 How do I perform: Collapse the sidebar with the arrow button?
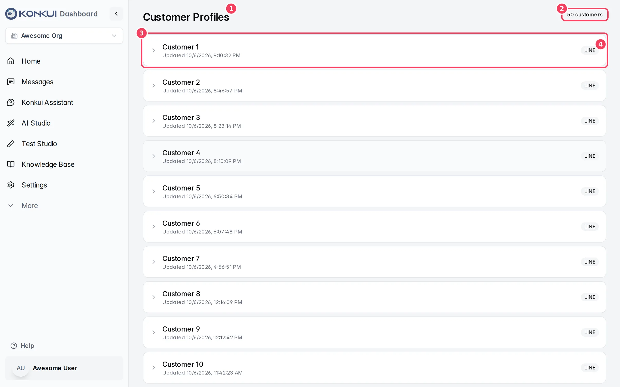pyautogui.click(x=116, y=14)
